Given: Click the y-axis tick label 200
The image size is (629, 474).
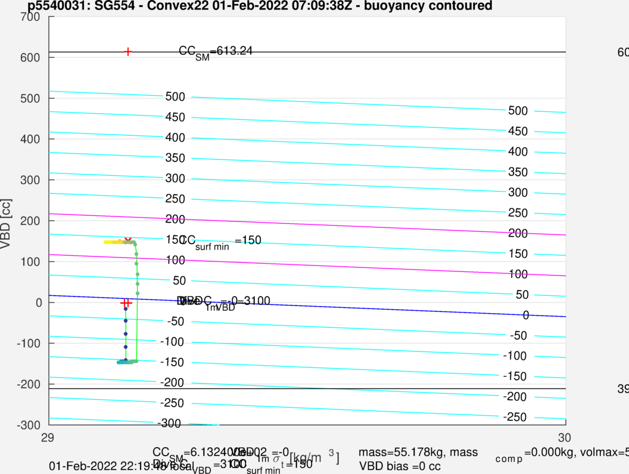Looking at the screenshot, I should [30, 221].
